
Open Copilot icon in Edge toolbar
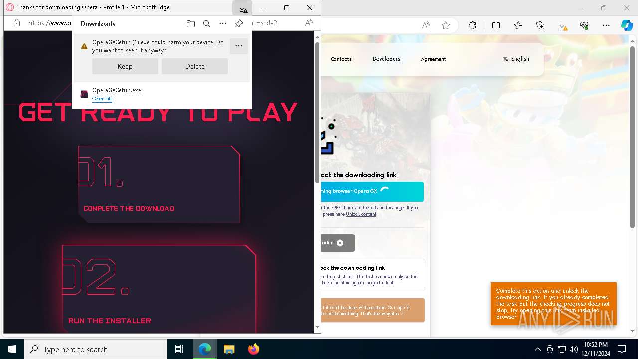pos(627,25)
